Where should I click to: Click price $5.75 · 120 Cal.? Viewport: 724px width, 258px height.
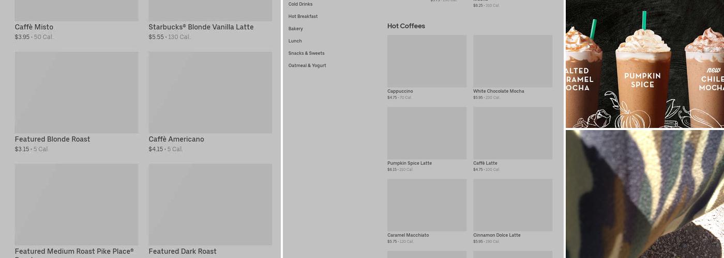(x=401, y=241)
